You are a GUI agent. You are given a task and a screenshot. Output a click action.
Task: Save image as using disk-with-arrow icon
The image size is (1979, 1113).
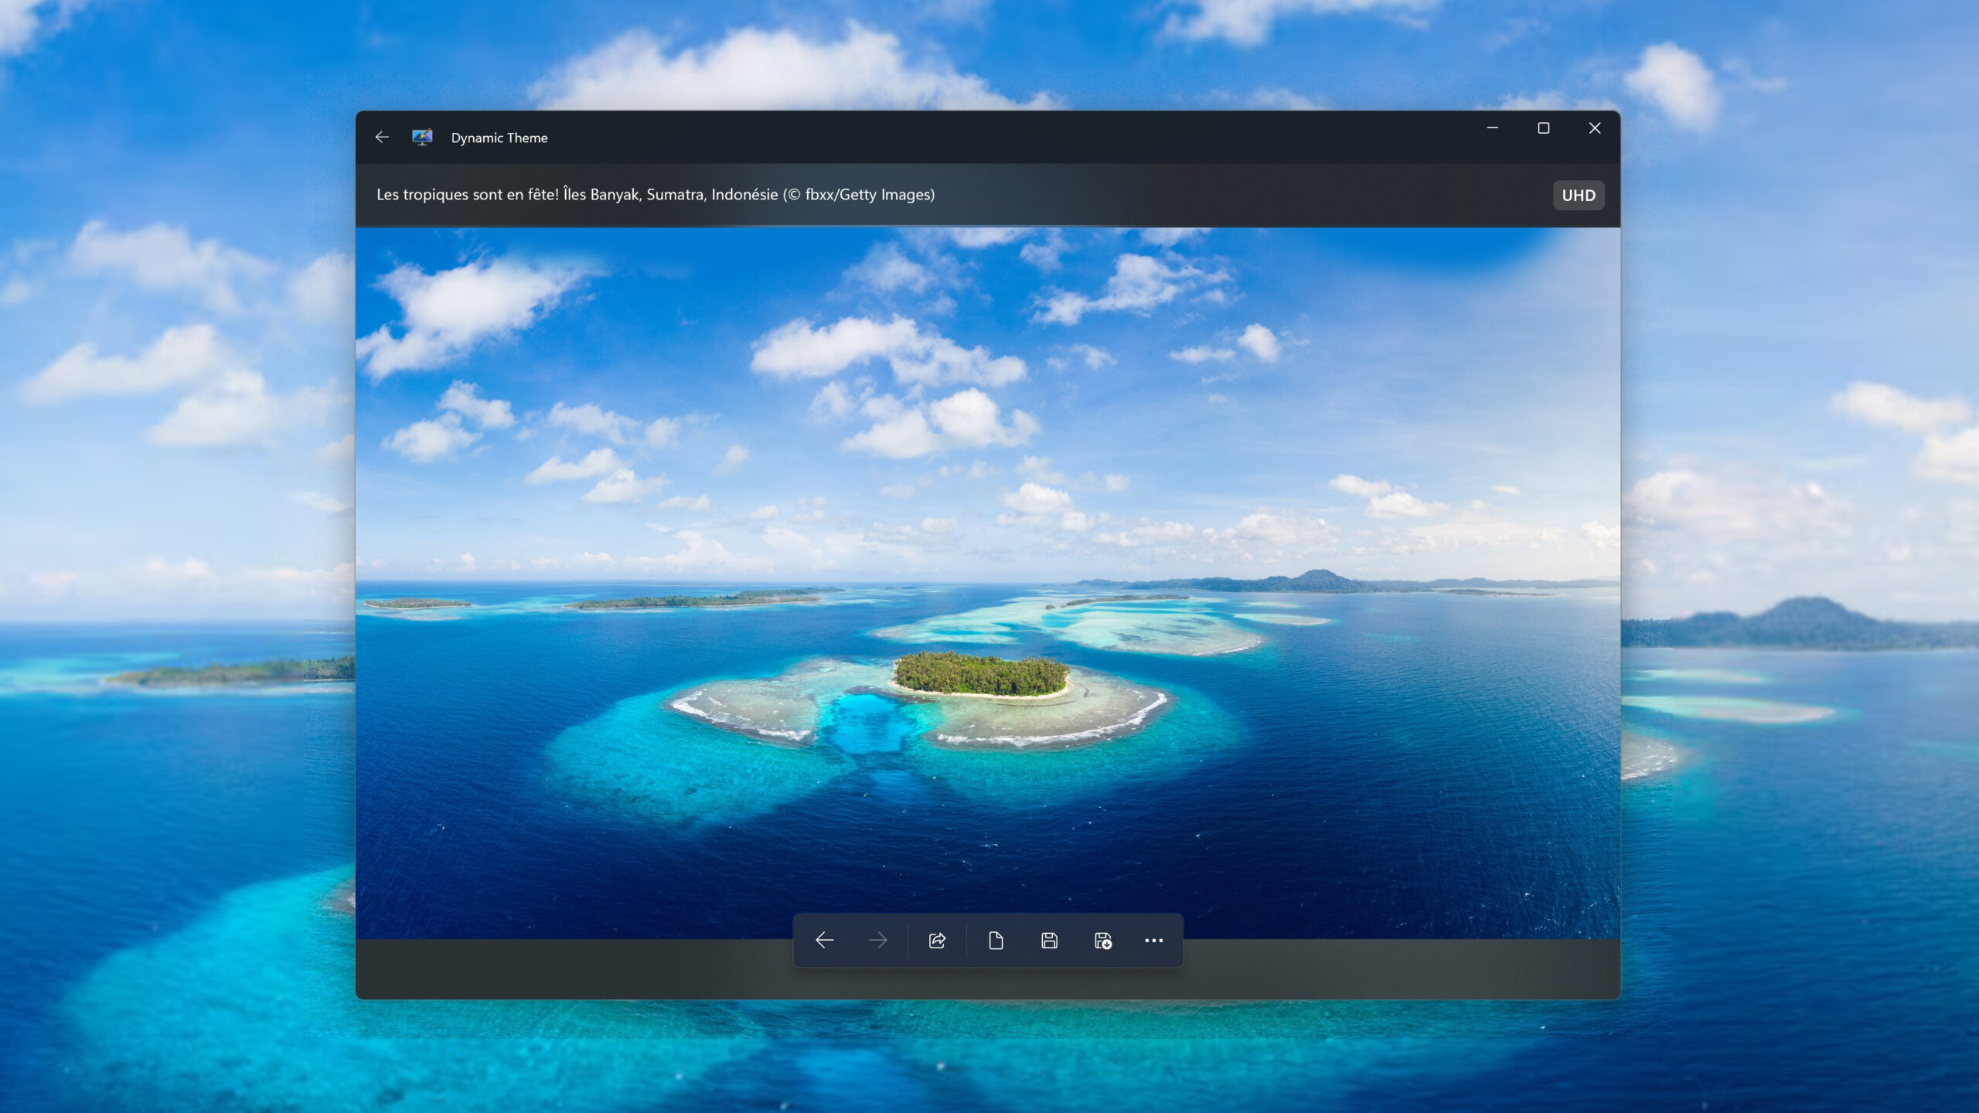click(x=1102, y=941)
